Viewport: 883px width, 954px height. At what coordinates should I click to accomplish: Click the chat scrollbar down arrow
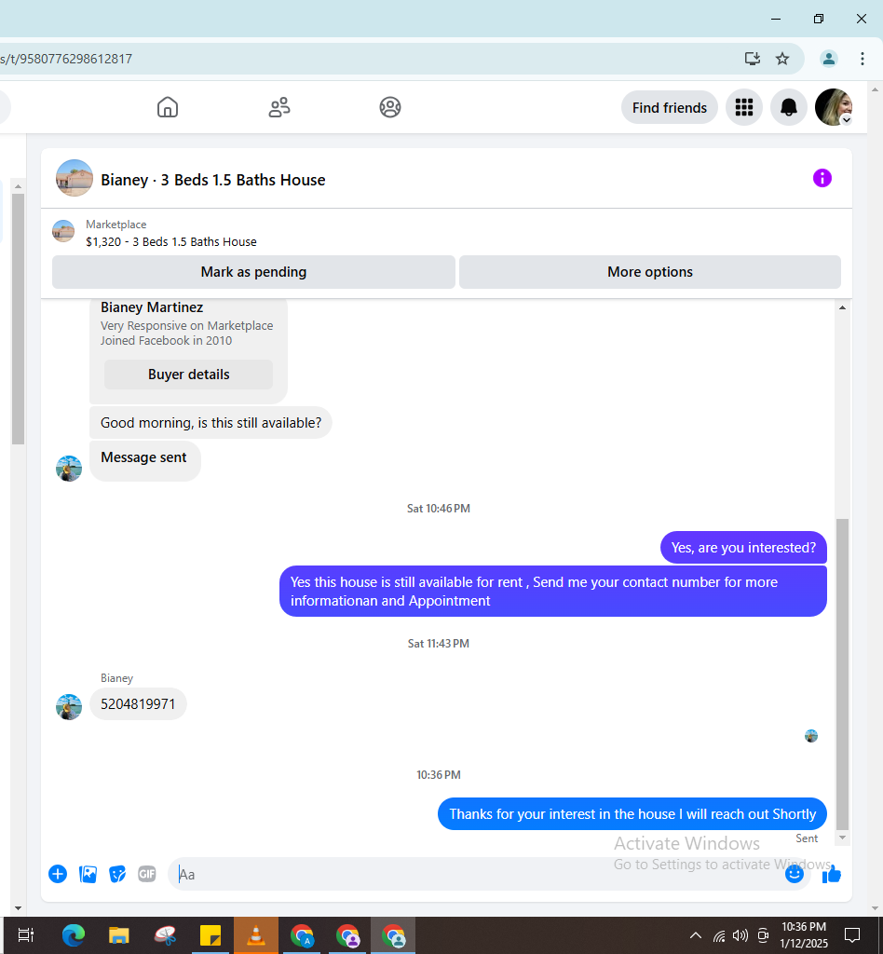(842, 838)
